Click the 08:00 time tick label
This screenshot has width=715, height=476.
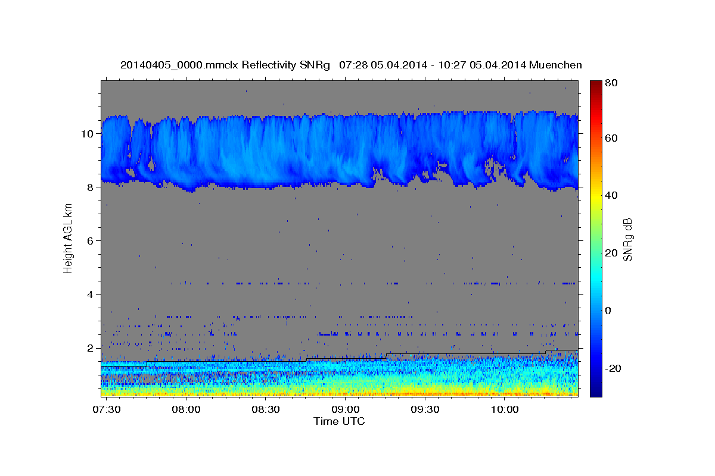[186, 409]
